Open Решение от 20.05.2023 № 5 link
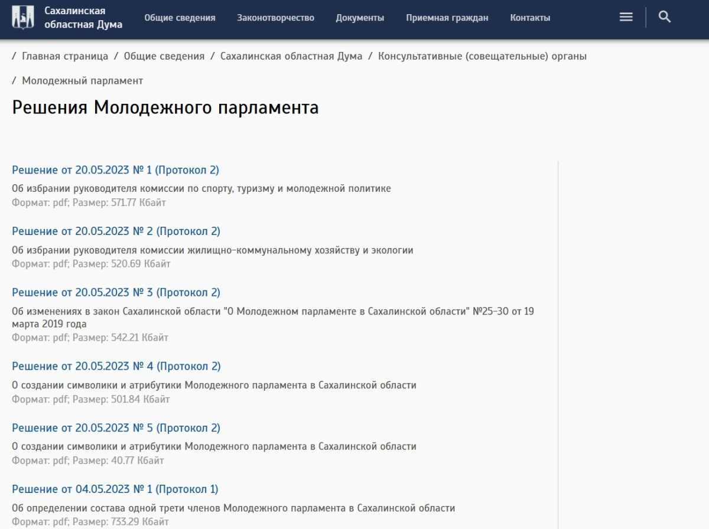 click(x=116, y=427)
